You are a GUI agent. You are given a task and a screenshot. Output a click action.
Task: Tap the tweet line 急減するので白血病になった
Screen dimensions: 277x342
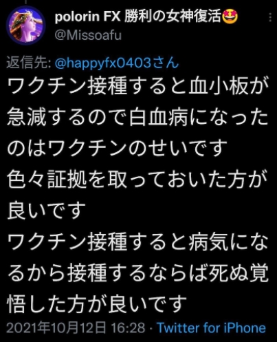point(138,118)
